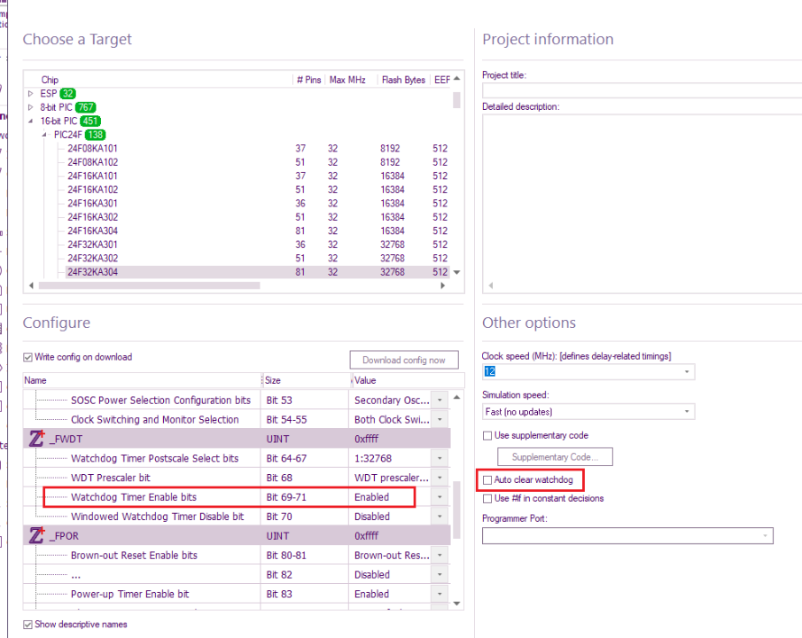
Task: Click the Download config now button
Action: [x=404, y=360]
